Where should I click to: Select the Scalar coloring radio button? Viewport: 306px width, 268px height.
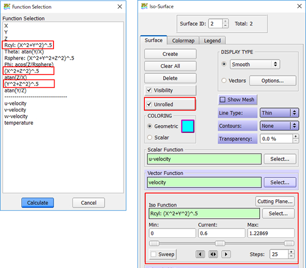(x=150, y=137)
